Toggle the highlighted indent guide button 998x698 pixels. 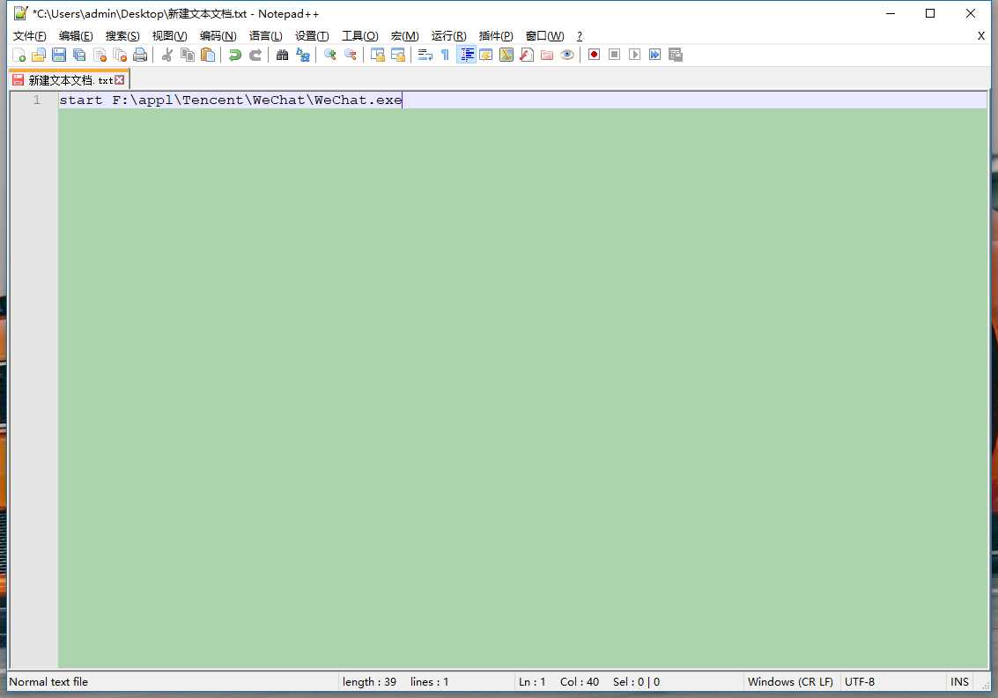tap(467, 55)
